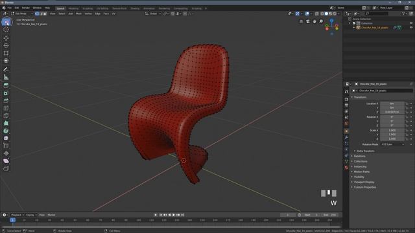
Task: Open the Mesh menu in viewport header
Action: click(78, 14)
